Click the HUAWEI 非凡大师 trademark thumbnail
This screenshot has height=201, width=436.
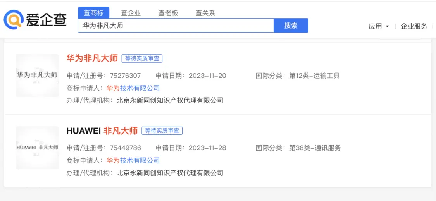37,148
